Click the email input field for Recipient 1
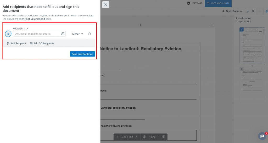268x143 pixels. pyautogui.click(x=39, y=34)
